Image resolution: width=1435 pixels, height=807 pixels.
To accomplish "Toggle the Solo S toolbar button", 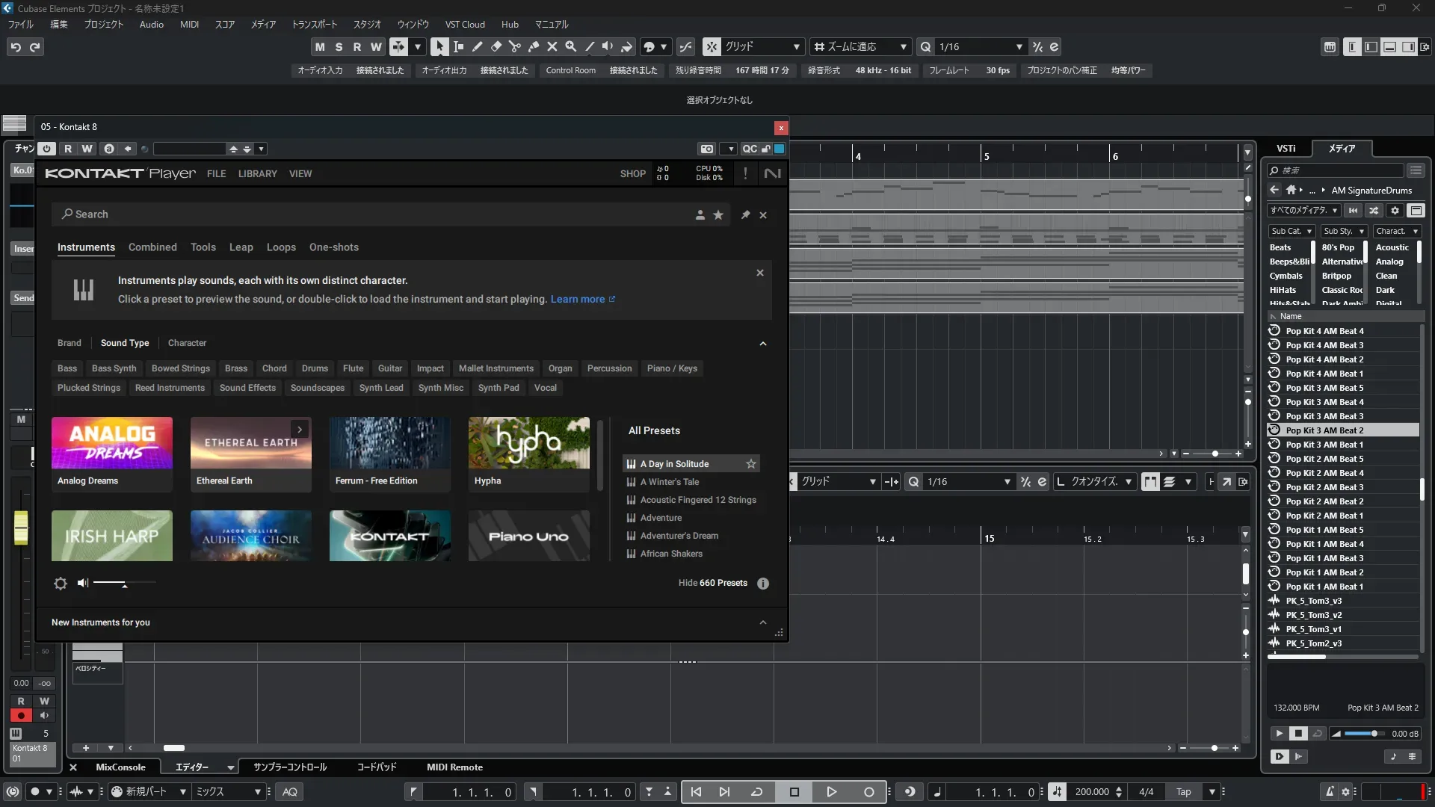I will point(339,46).
